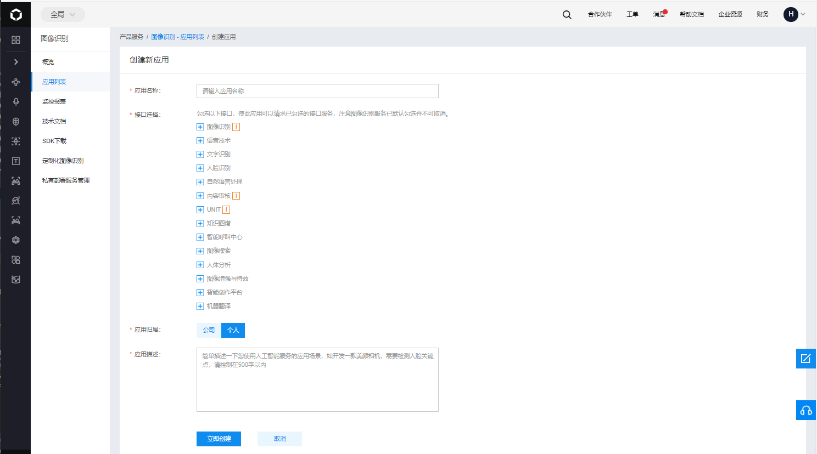Click the blue support cloud icon at bottom right
817x454 pixels.
[x=805, y=410]
